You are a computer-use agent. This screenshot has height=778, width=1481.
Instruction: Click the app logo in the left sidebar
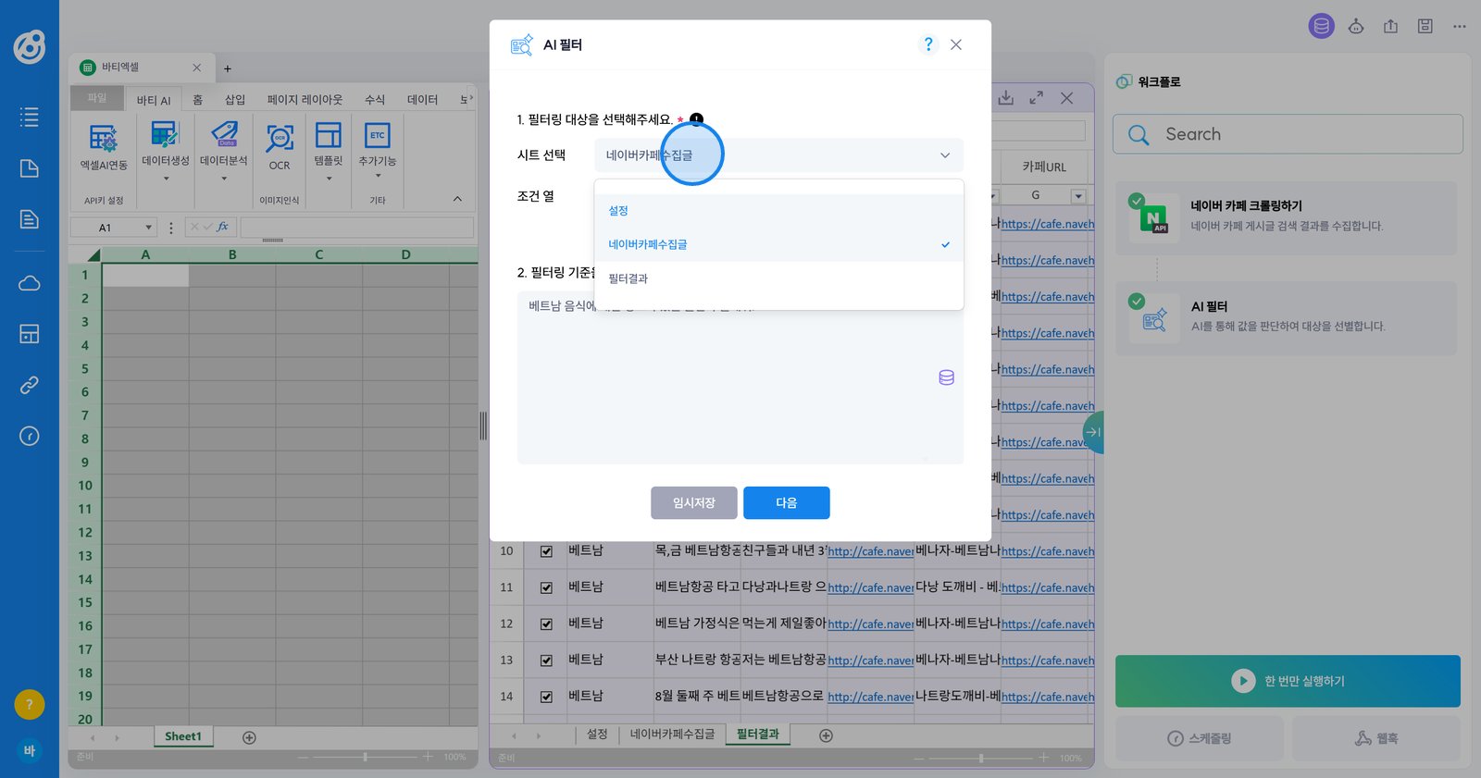[30, 46]
